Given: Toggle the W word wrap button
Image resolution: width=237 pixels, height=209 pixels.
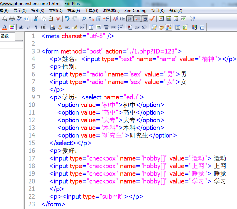Looking at the screenshot, I should (130, 19).
